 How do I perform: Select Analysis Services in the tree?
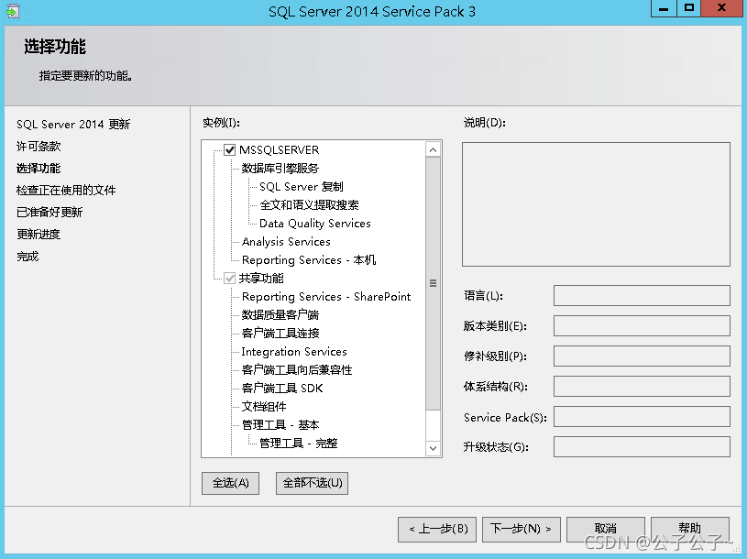click(x=286, y=242)
